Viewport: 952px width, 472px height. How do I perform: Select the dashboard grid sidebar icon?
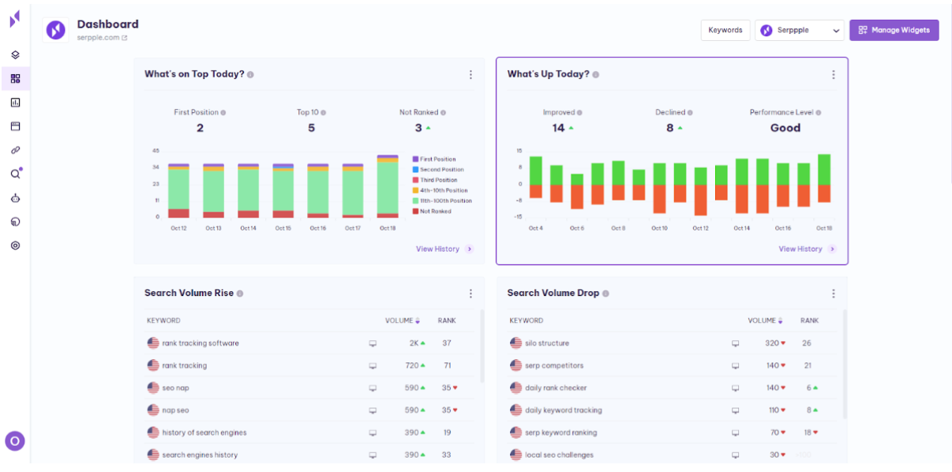(x=15, y=79)
